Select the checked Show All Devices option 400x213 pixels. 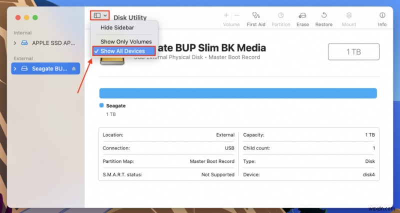124,51
